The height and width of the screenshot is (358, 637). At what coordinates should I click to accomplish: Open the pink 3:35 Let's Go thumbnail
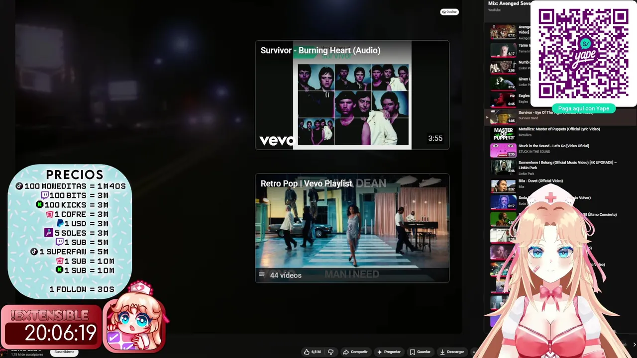tap(503, 150)
